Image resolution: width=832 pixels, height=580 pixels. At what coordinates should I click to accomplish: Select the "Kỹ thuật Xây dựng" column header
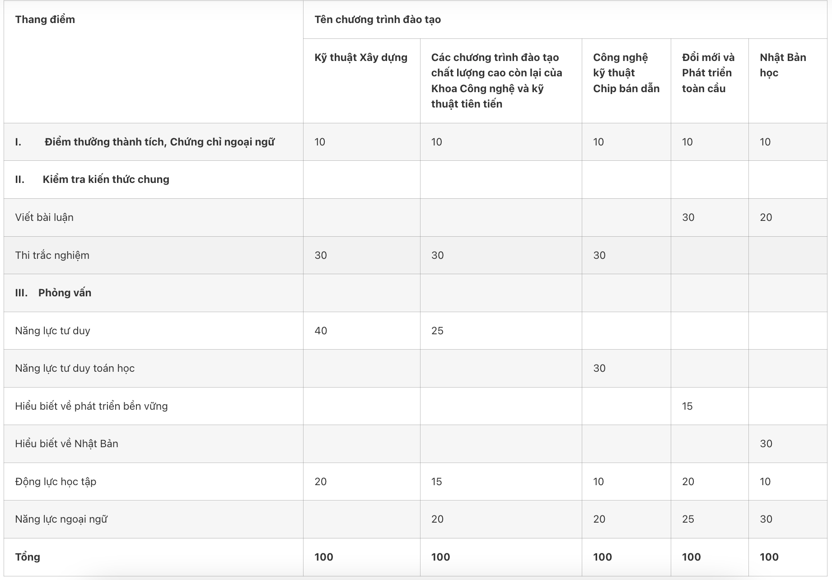coord(361,57)
